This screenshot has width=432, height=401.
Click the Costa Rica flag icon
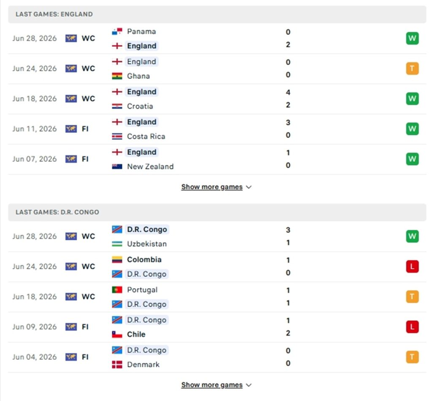tap(117, 136)
